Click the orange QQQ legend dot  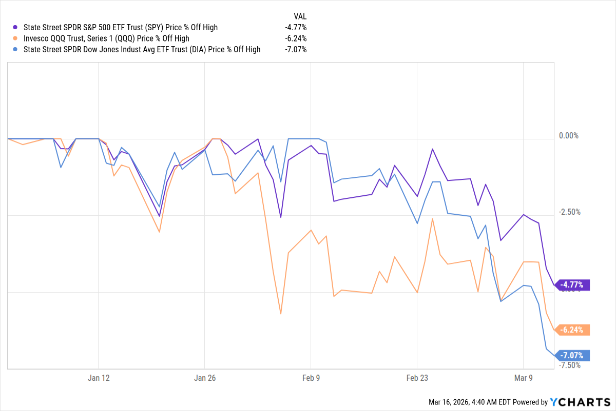pyautogui.click(x=15, y=38)
